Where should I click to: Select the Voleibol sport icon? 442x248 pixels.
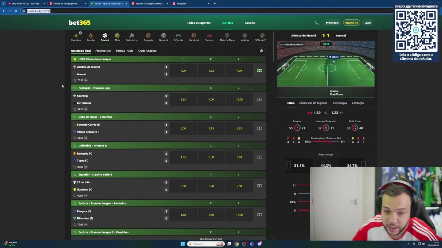245,37
